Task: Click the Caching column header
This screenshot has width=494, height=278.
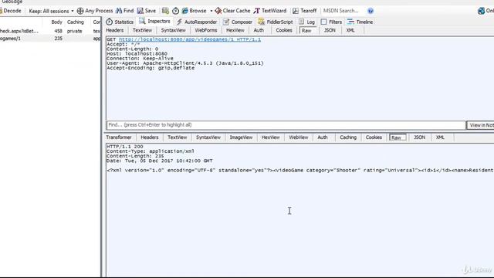Action: pos(76,22)
